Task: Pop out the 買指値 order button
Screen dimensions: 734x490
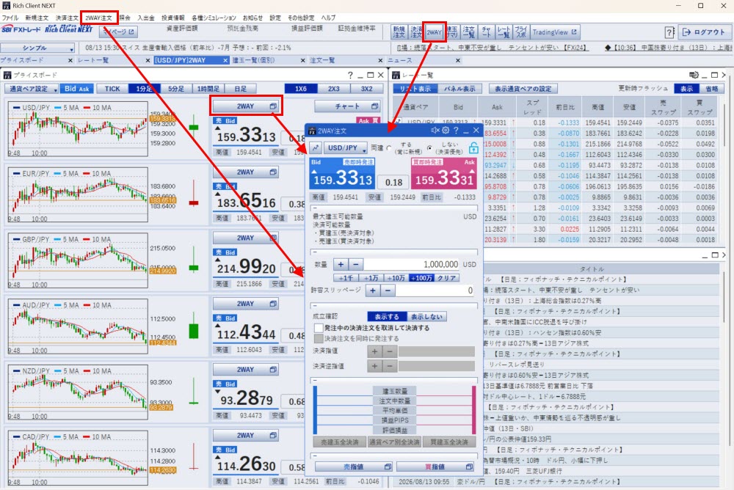Action: (x=435, y=467)
